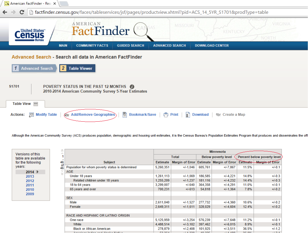Click the Total column group header
Image resolution: width=308 pixels, height=233 pixels.
pyautogui.click(x=175, y=157)
